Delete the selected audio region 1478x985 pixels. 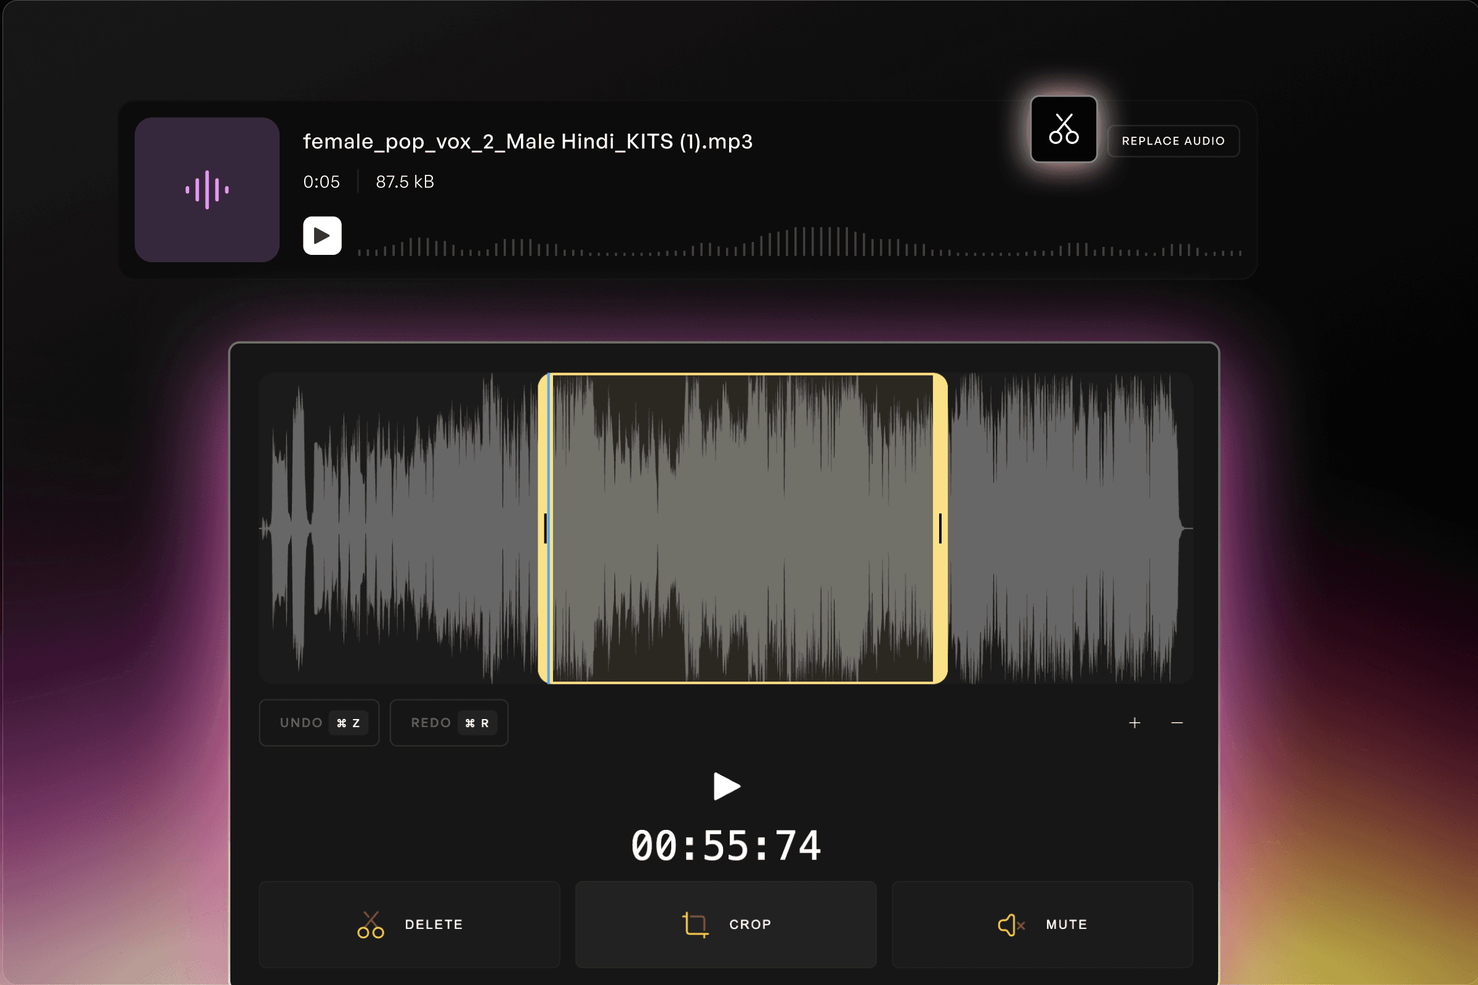coord(409,925)
